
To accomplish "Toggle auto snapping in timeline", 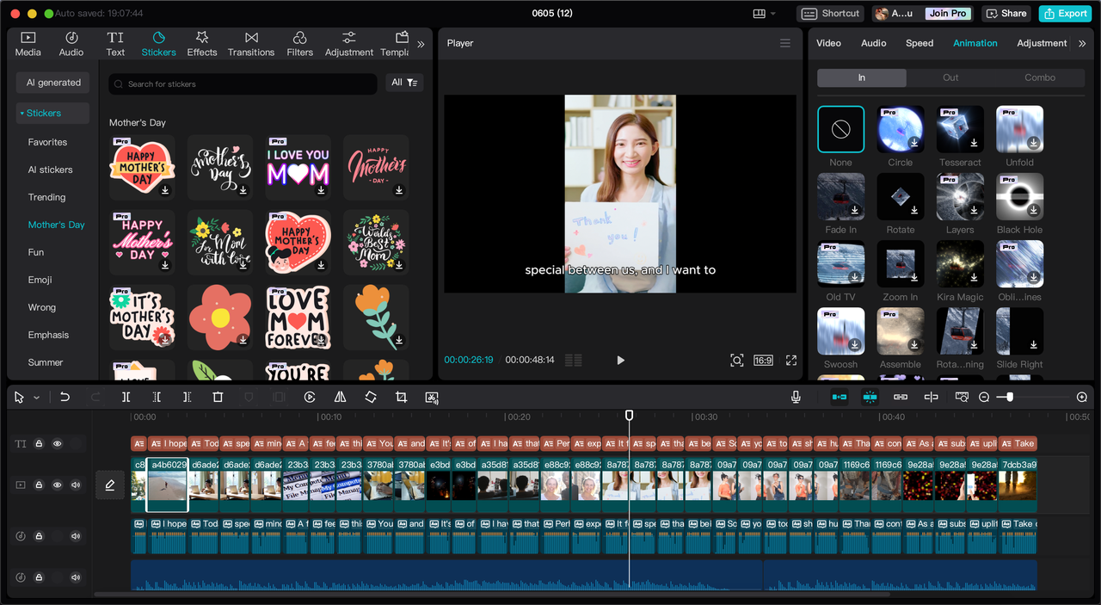I will coord(870,397).
